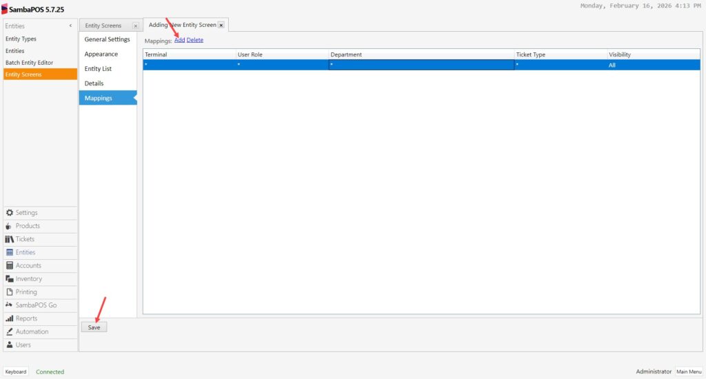The height and width of the screenshot is (379, 706).
Task: Switch to the Entity Screens tab
Action: [103, 26]
